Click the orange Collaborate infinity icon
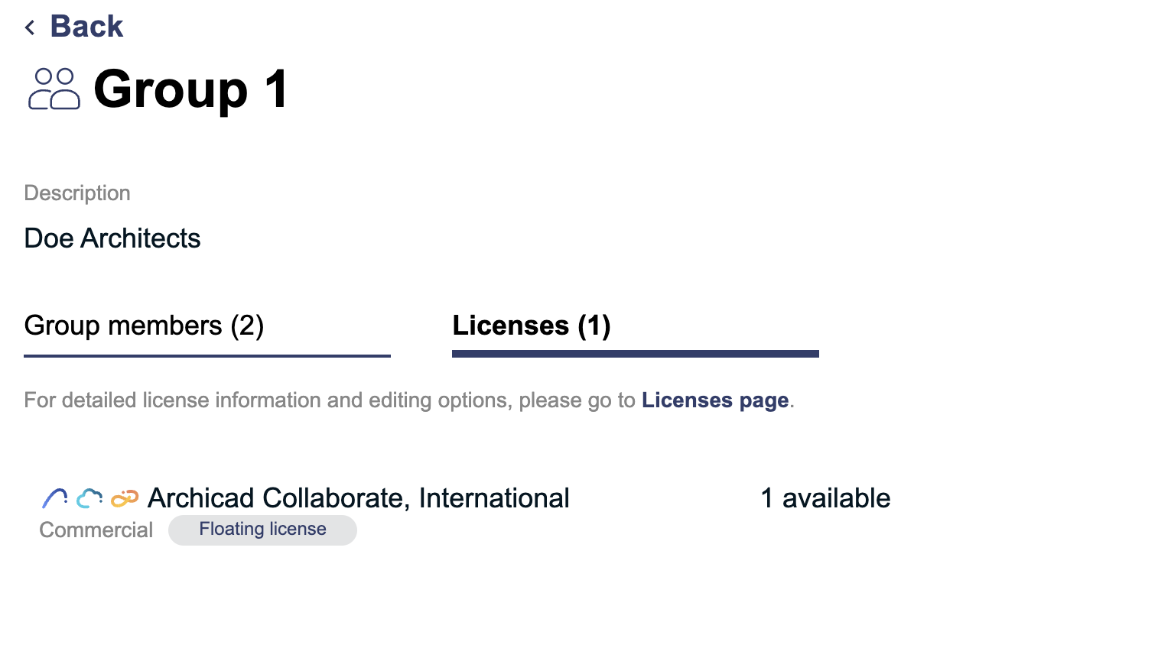The height and width of the screenshot is (648, 1158). [x=125, y=497]
